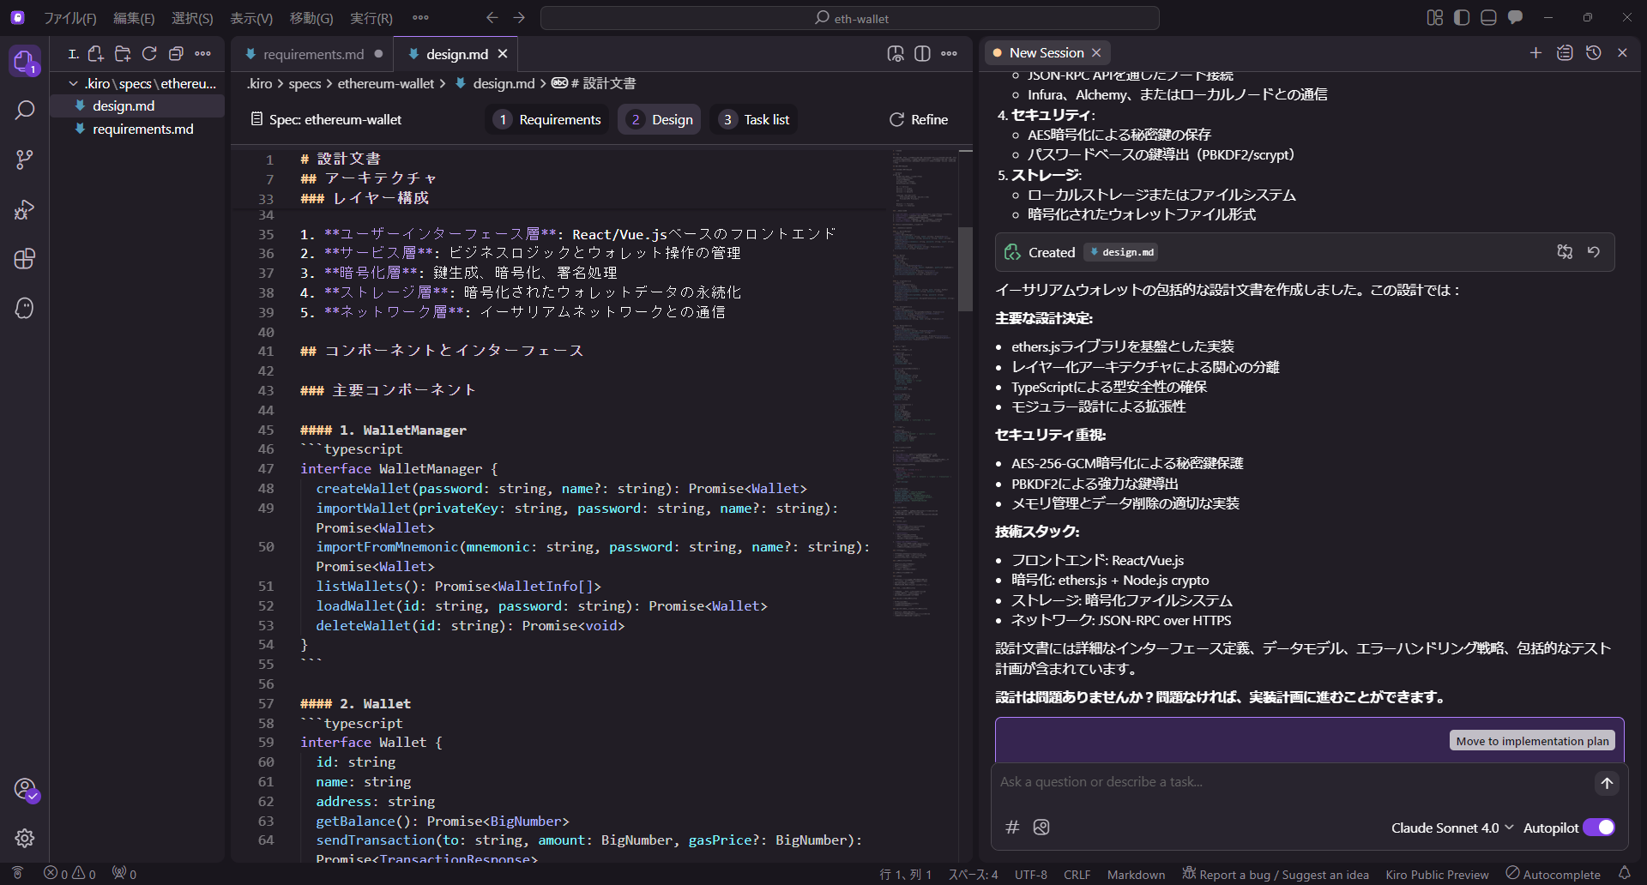
Task: Toggle the primary sidebar visibility
Action: click(1462, 17)
